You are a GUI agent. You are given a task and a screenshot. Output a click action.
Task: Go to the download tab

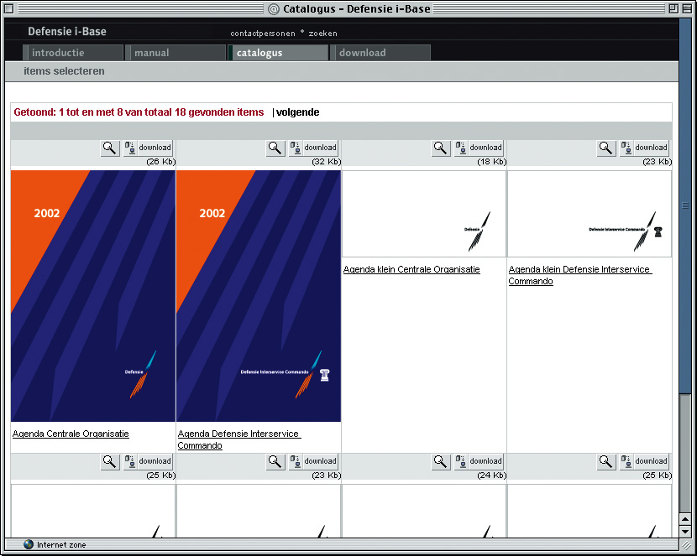pyautogui.click(x=380, y=53)
